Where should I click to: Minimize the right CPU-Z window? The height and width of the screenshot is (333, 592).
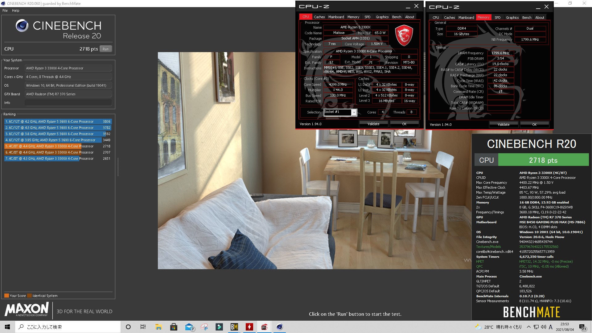coord(538,7)
